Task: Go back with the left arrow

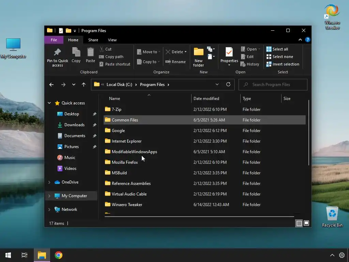Action: [x=51, y=85]
